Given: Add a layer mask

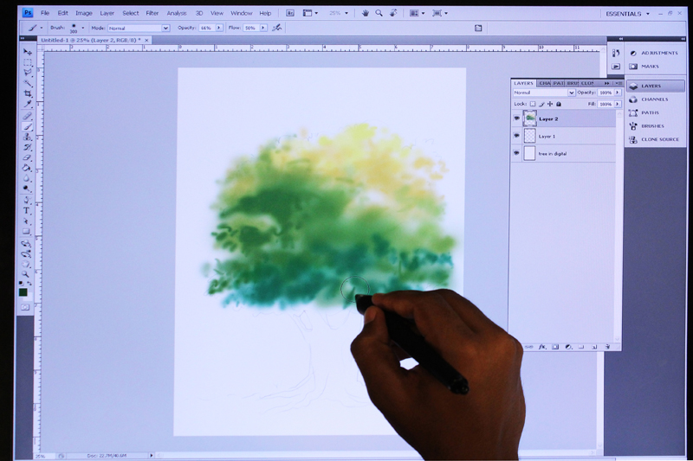Looking at the screenshot, I should tap(555, 347).
